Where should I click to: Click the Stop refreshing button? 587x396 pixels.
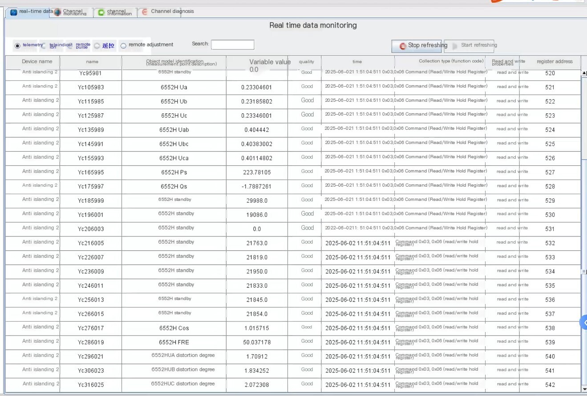point(417,46)
